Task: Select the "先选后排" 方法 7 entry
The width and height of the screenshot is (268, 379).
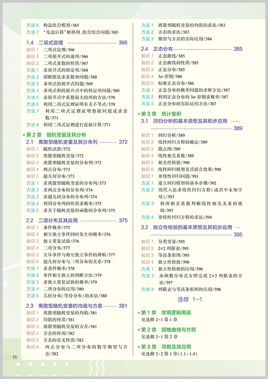Action: click(72, 32)
